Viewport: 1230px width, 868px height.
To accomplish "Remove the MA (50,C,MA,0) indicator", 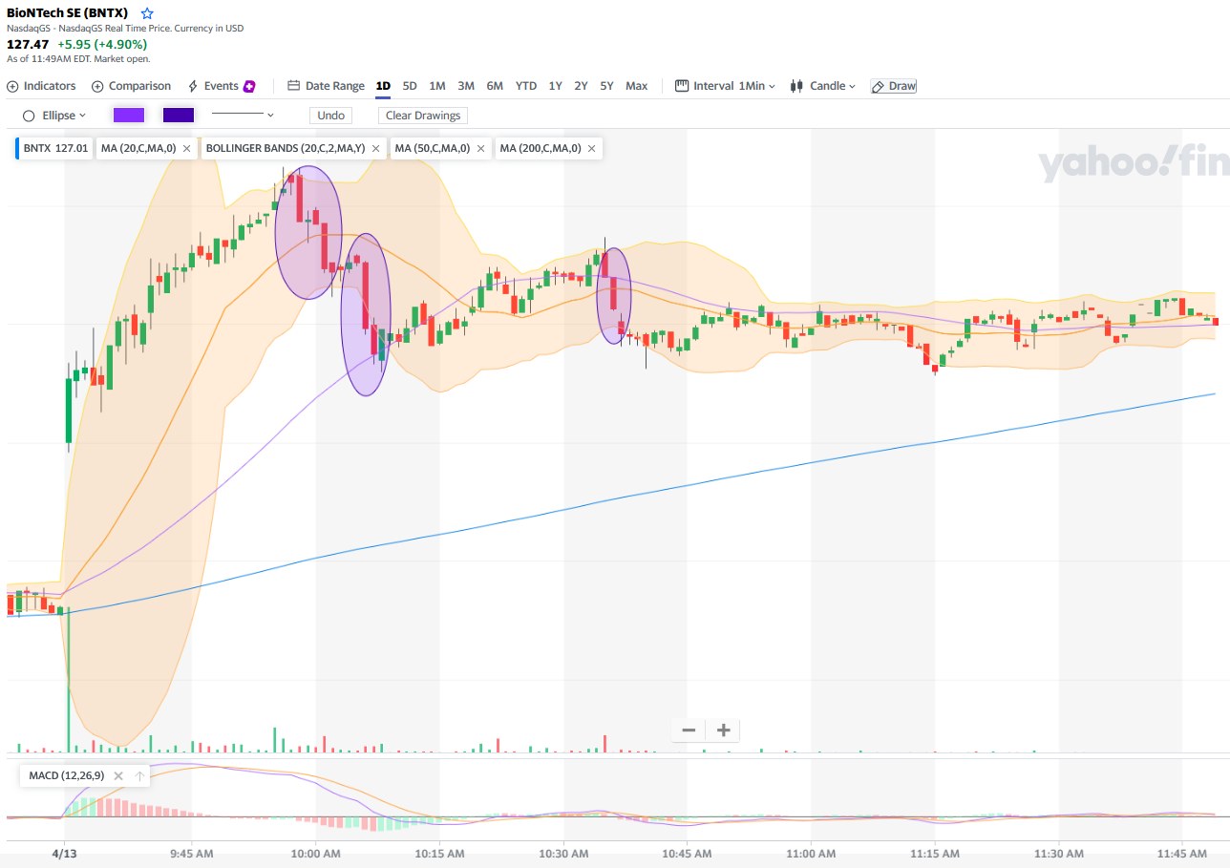I will [480, 148].
